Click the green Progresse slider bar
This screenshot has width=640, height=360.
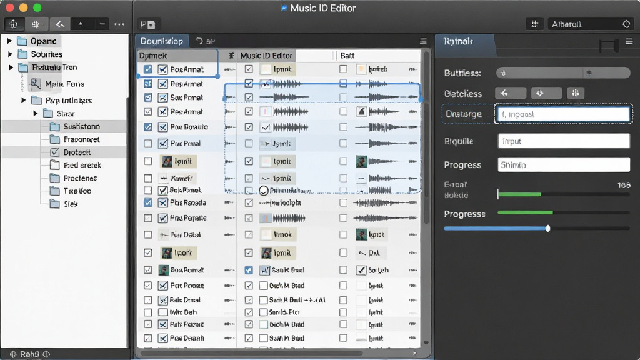click(525, 212)
